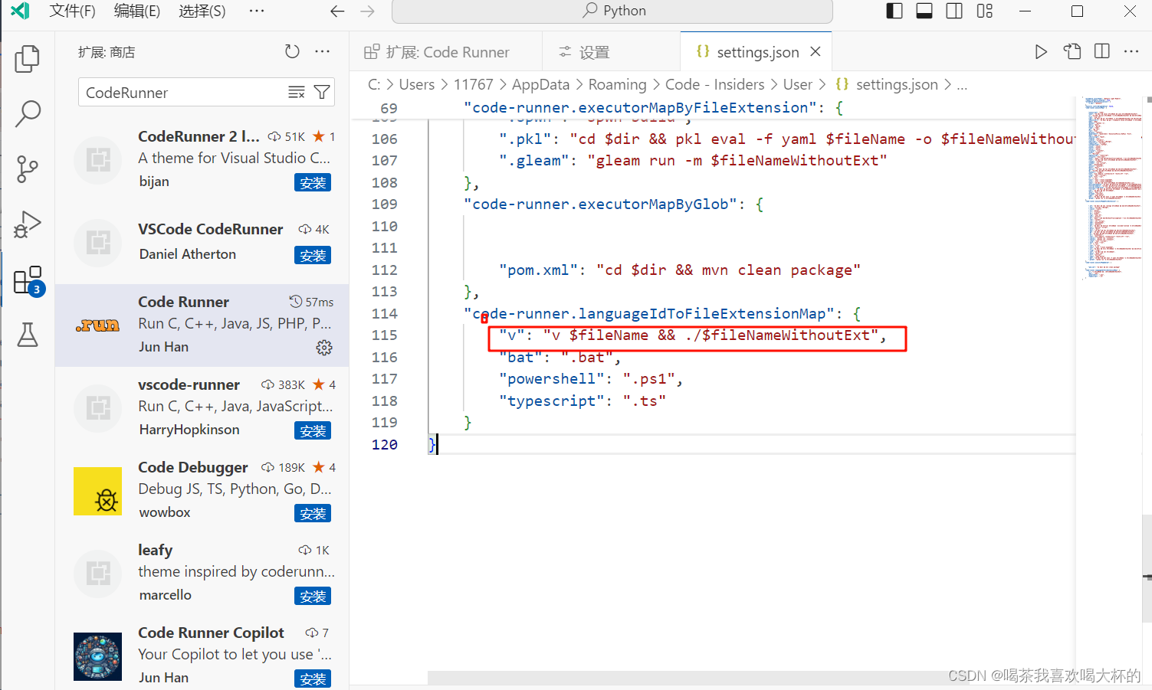Screen dimensions: 1152x690
Task: Open Code Runner's manage gear icon
Action: [x=324, y=348]
